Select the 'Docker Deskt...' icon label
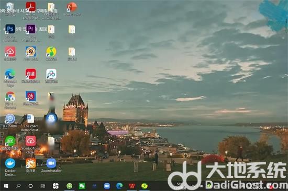 10,173
